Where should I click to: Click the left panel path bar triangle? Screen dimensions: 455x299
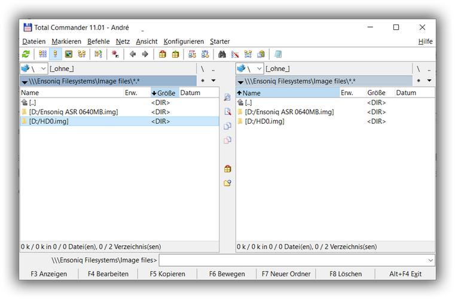coord(25,82)
